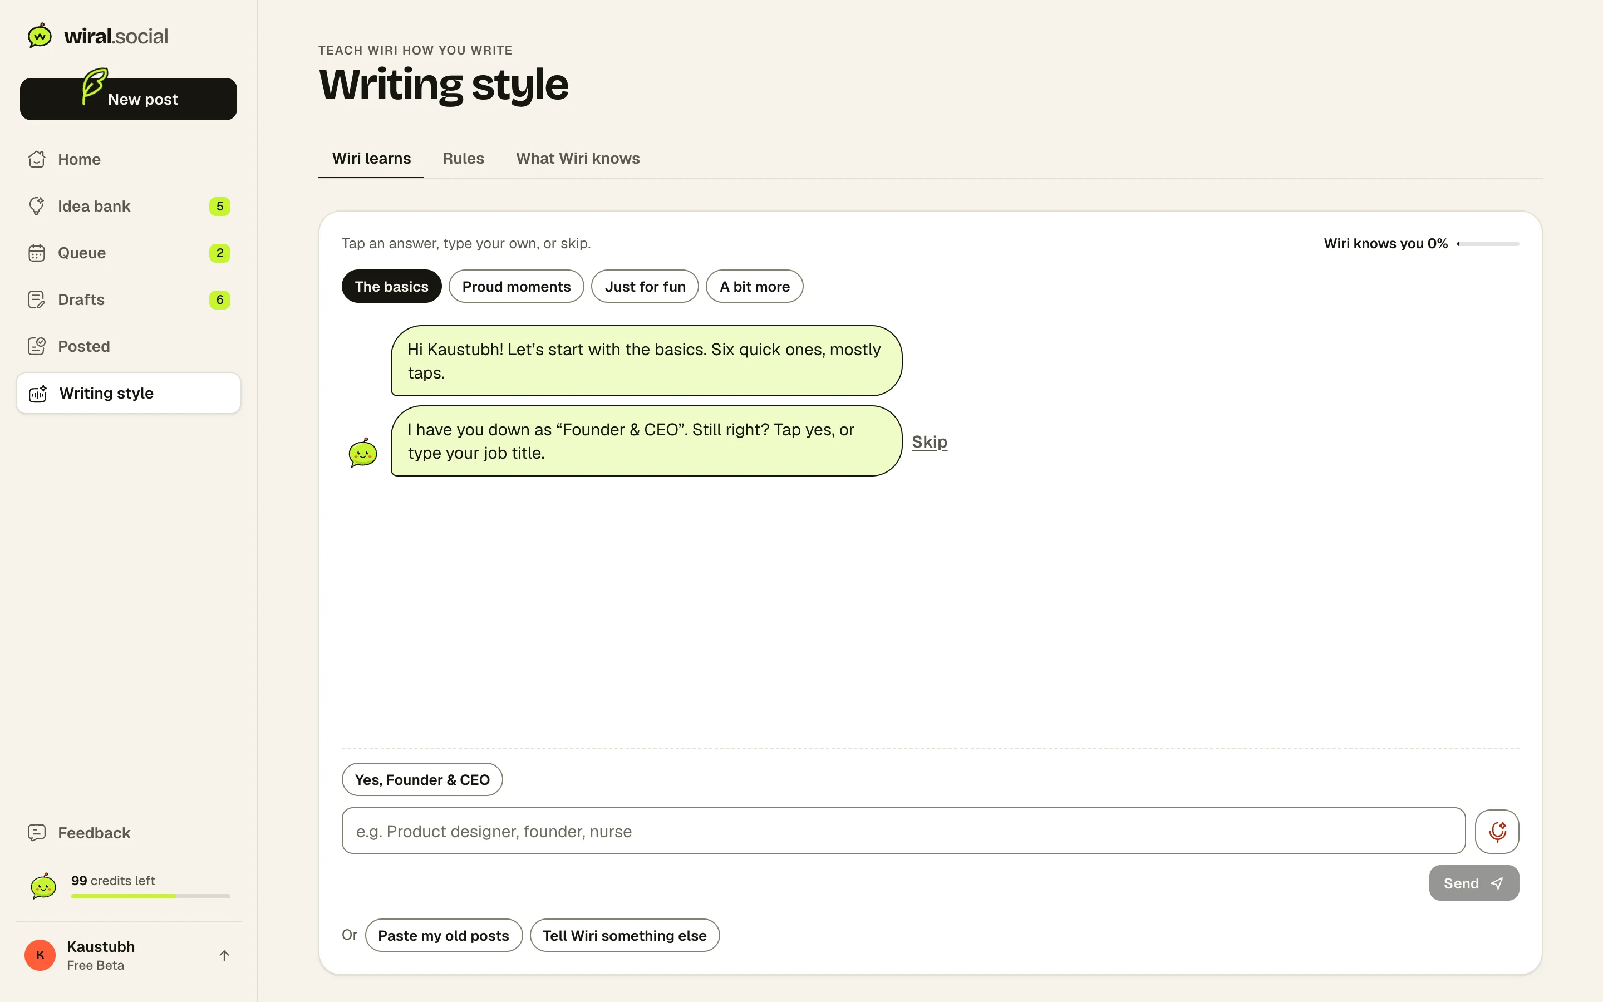Click the 99 credits left text
The height and width of the screenshot is (1002, 1603).
(x=114, y=880)
